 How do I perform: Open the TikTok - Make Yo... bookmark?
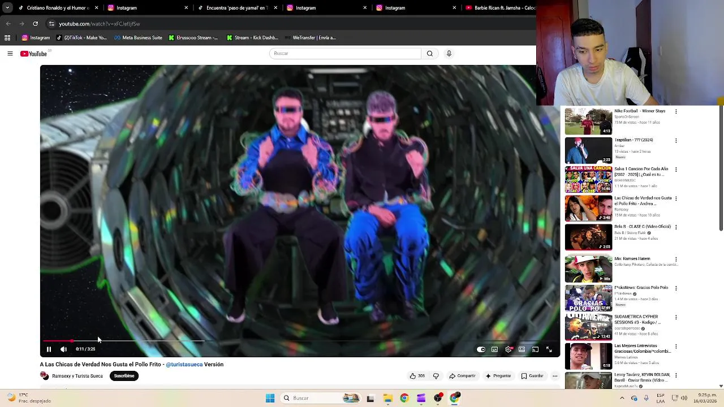(81, 38)
